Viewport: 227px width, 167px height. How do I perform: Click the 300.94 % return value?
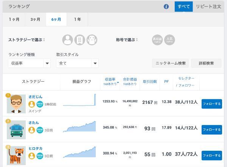pos(110,153)
